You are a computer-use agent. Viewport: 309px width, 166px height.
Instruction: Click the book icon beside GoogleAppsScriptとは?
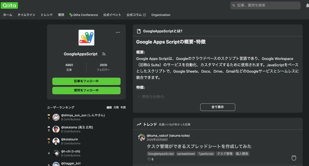[x=138, y=31]
